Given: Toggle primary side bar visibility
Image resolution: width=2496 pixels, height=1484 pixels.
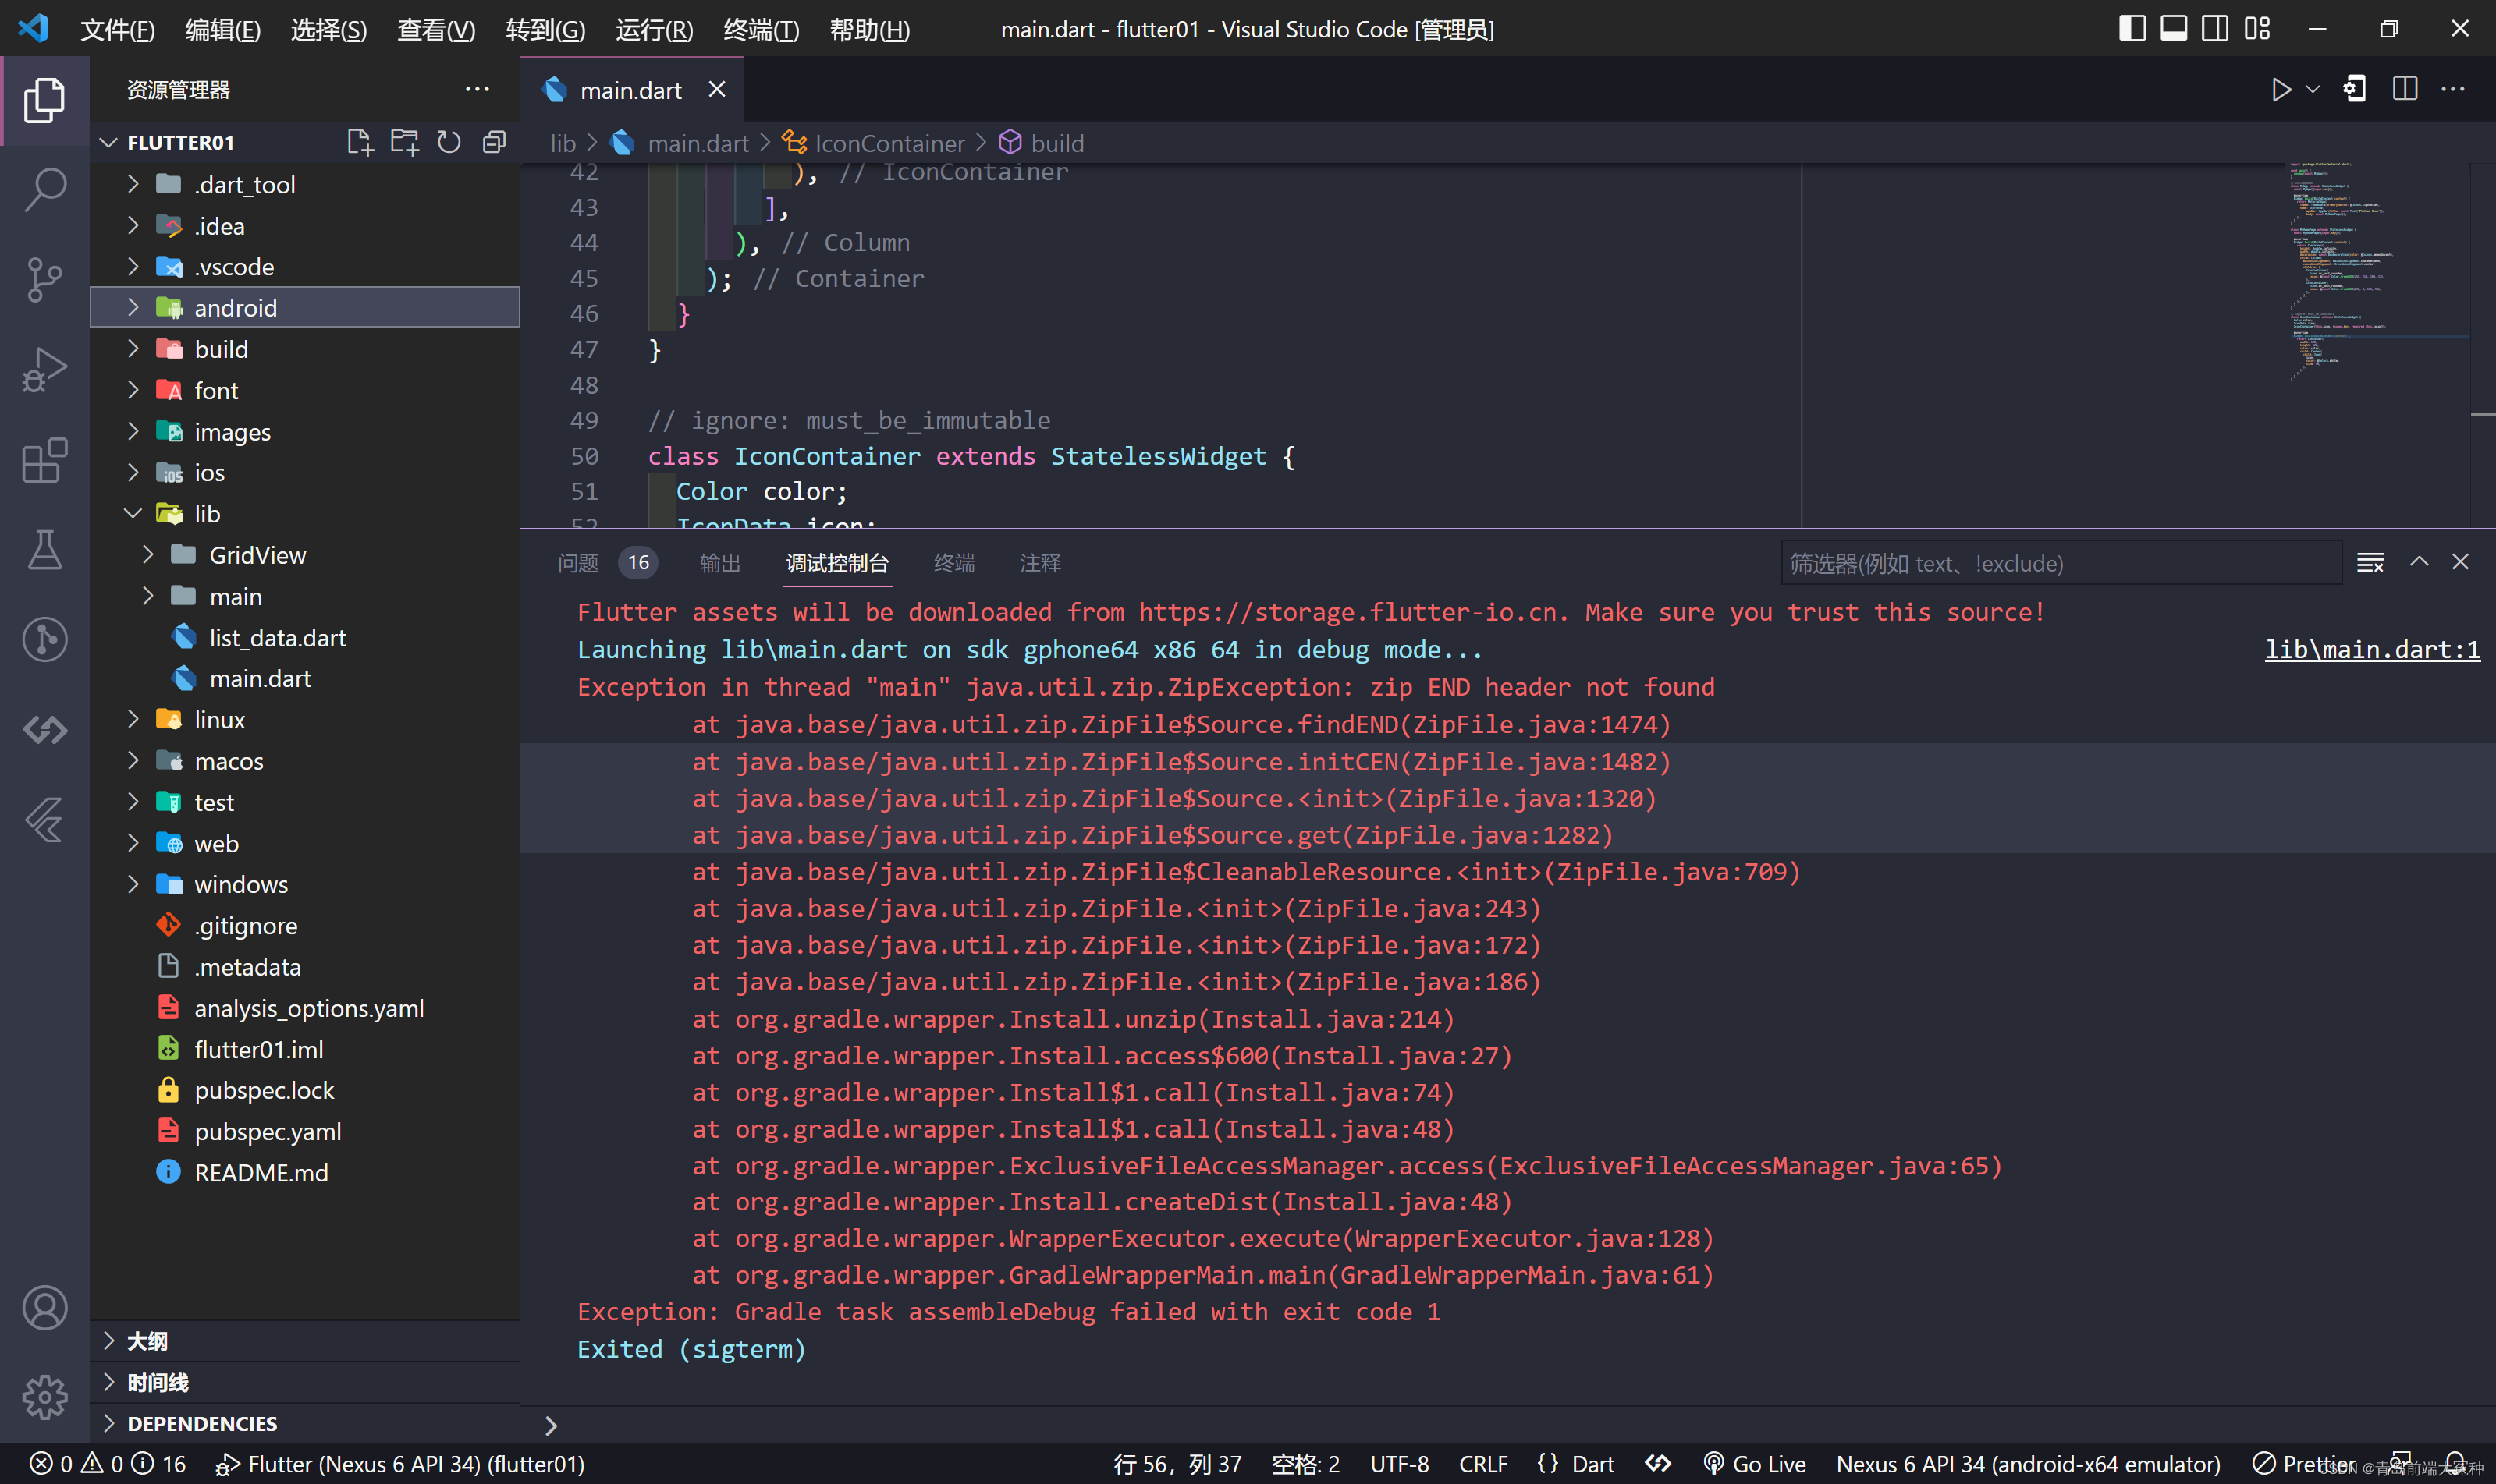Looking at the screenshot, I should (2132, 29).
